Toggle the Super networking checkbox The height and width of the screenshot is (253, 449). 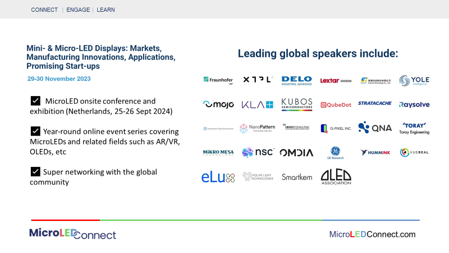pos(35,171)
